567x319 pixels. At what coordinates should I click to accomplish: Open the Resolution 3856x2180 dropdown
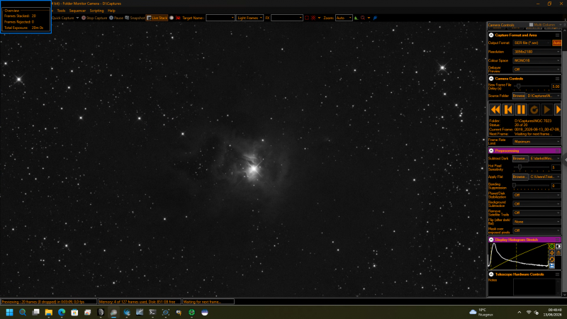[537, 52]
